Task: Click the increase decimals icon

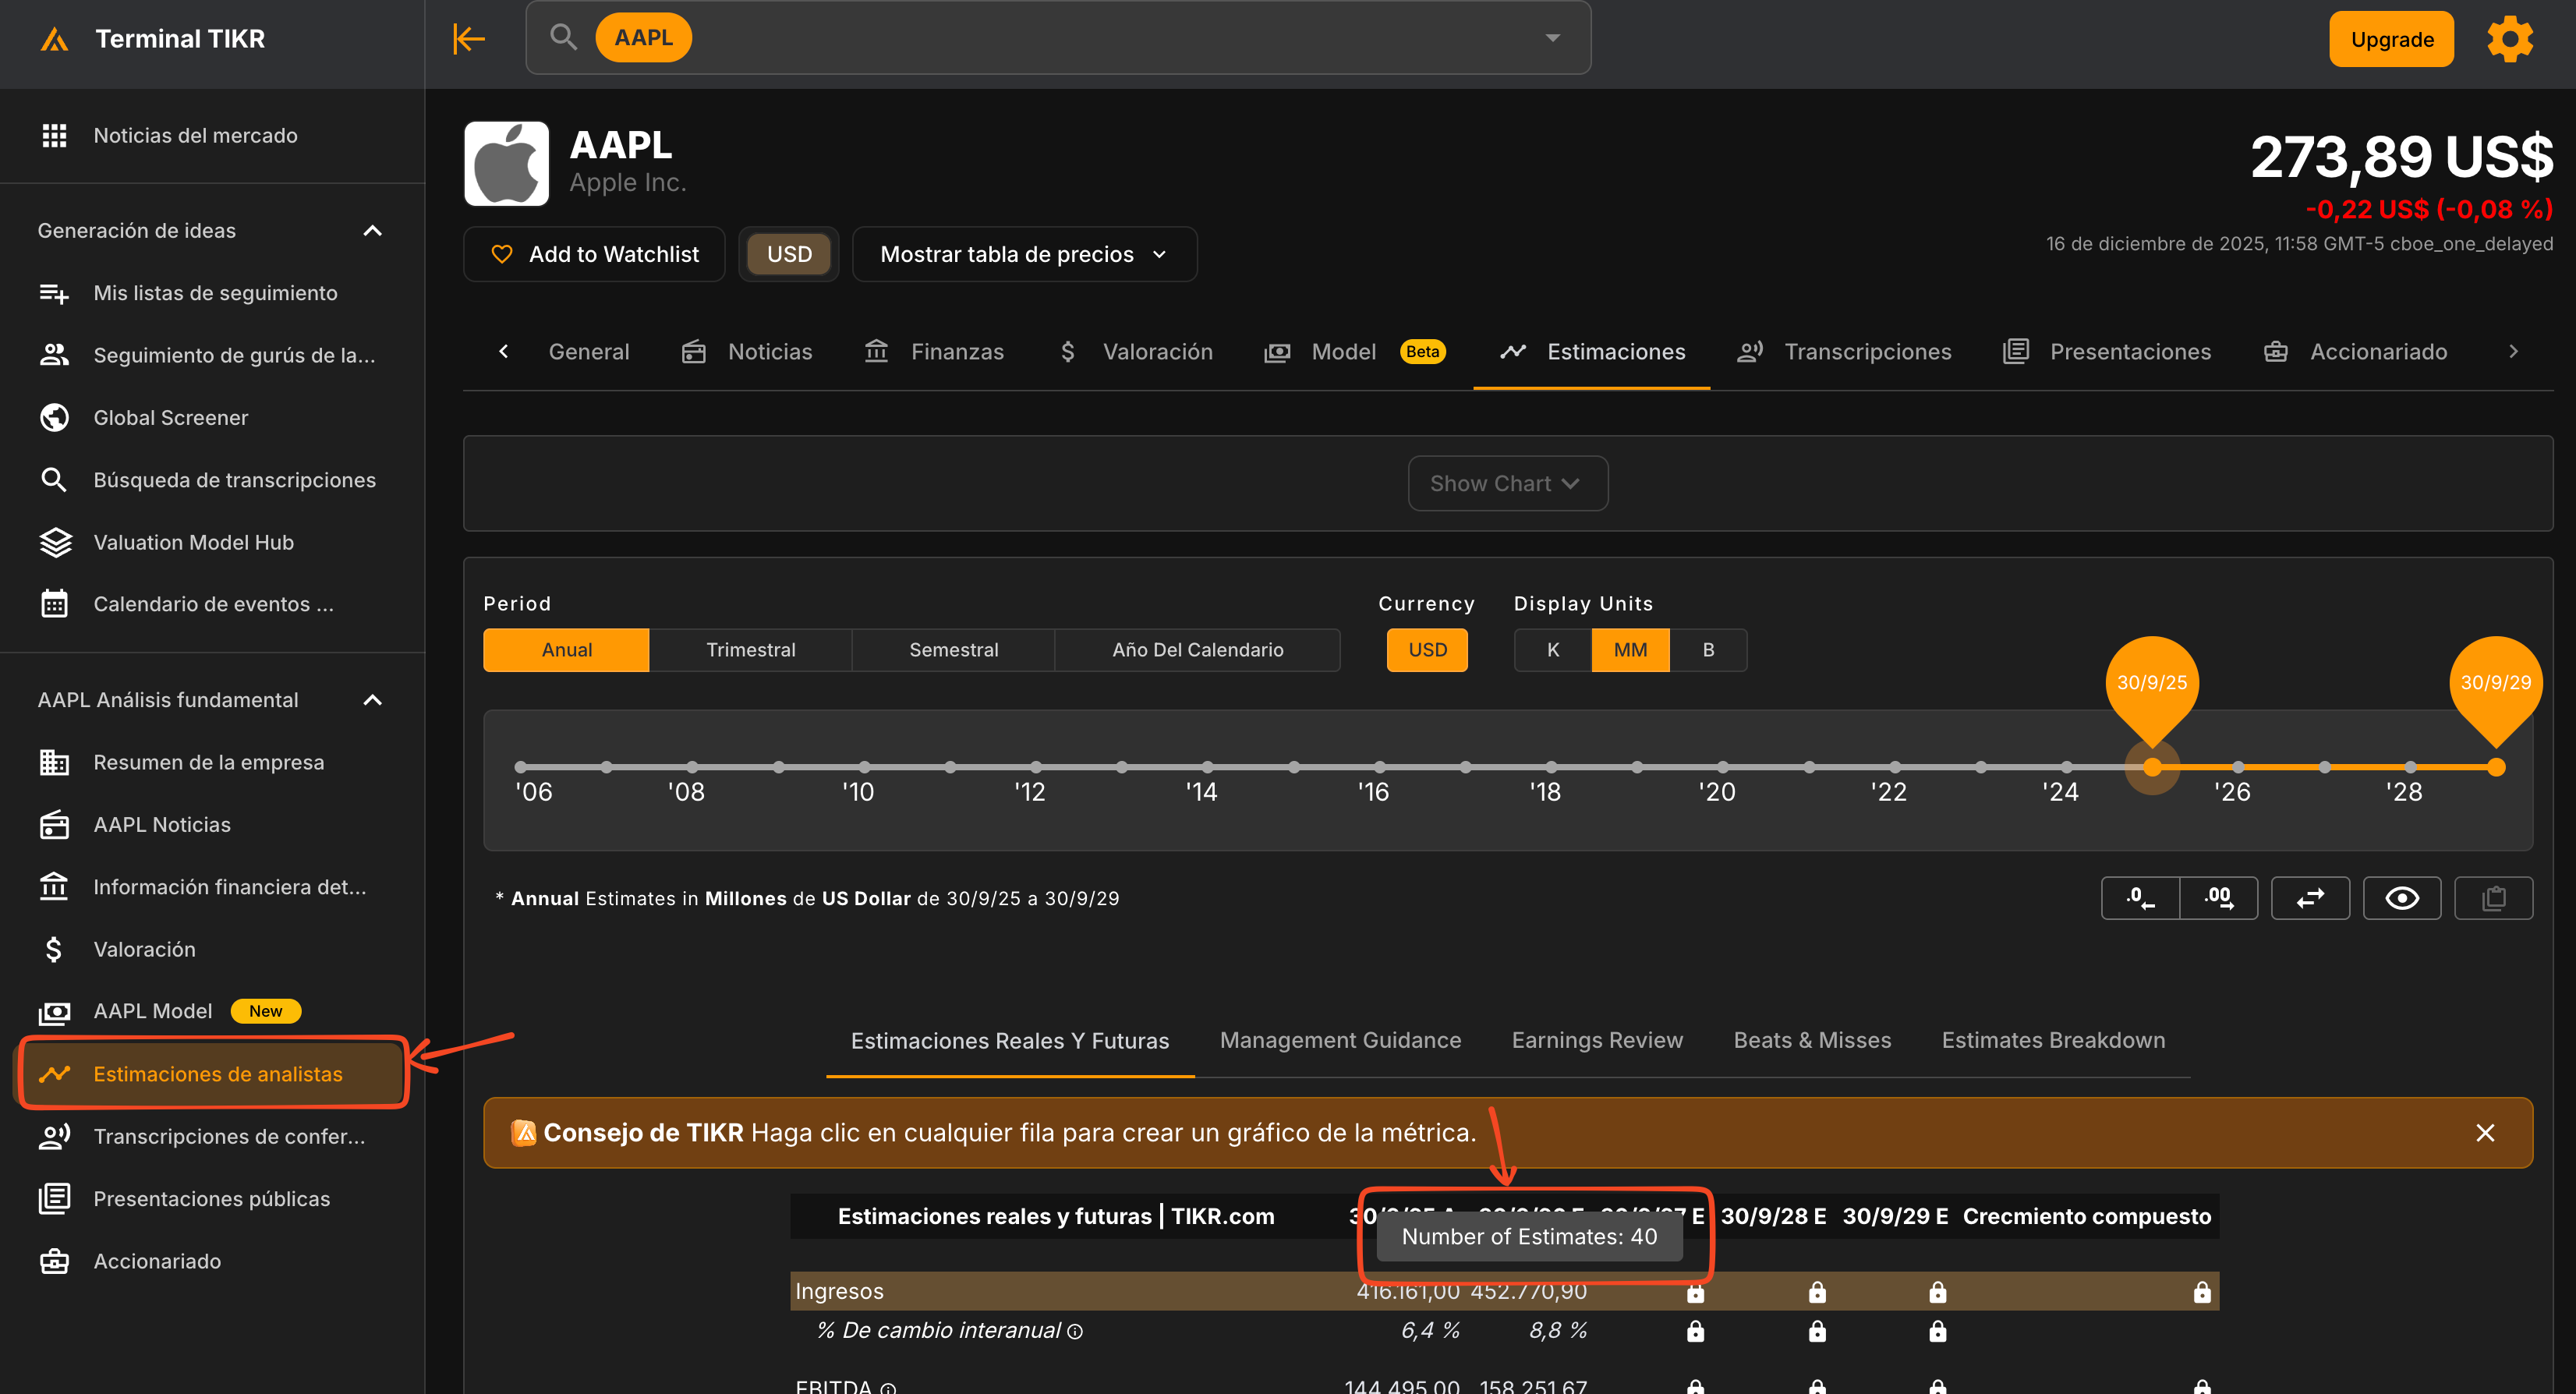Action: pos(2218,898)
